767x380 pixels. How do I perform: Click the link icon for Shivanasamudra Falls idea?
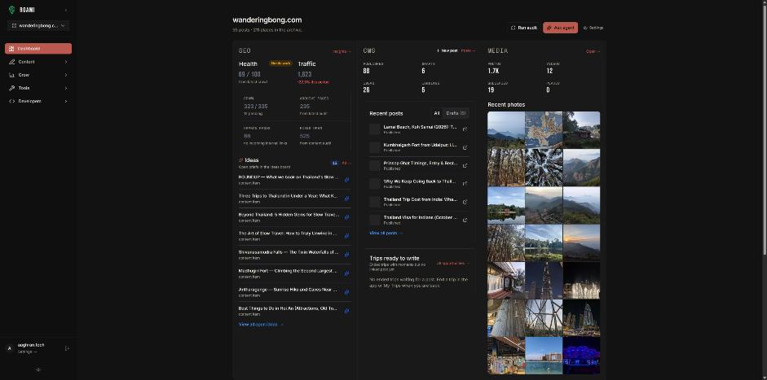(346, 255)
